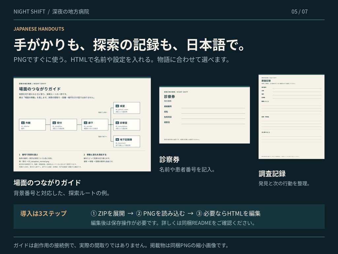This screenshot has height=254, width=338.
Task: Click the 調査記録 heading inside the sheet
Action: click(266, 81)
